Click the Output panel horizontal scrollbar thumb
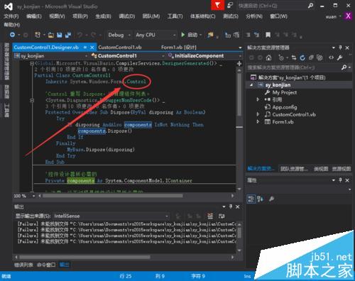355x281 pixels. [84, 257]
